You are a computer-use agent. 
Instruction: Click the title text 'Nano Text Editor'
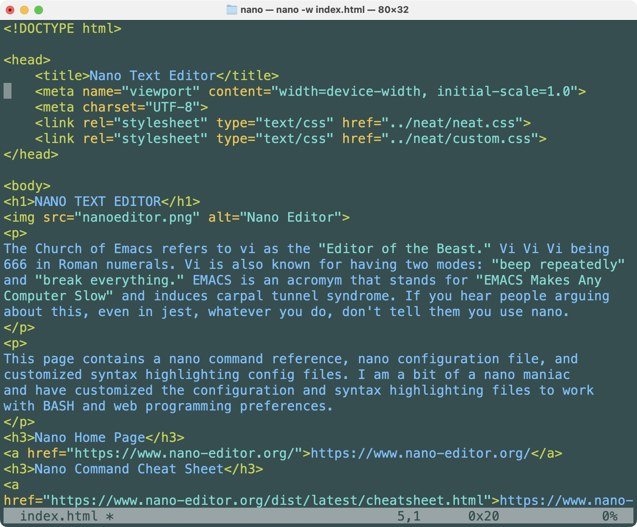click(153, 76)
